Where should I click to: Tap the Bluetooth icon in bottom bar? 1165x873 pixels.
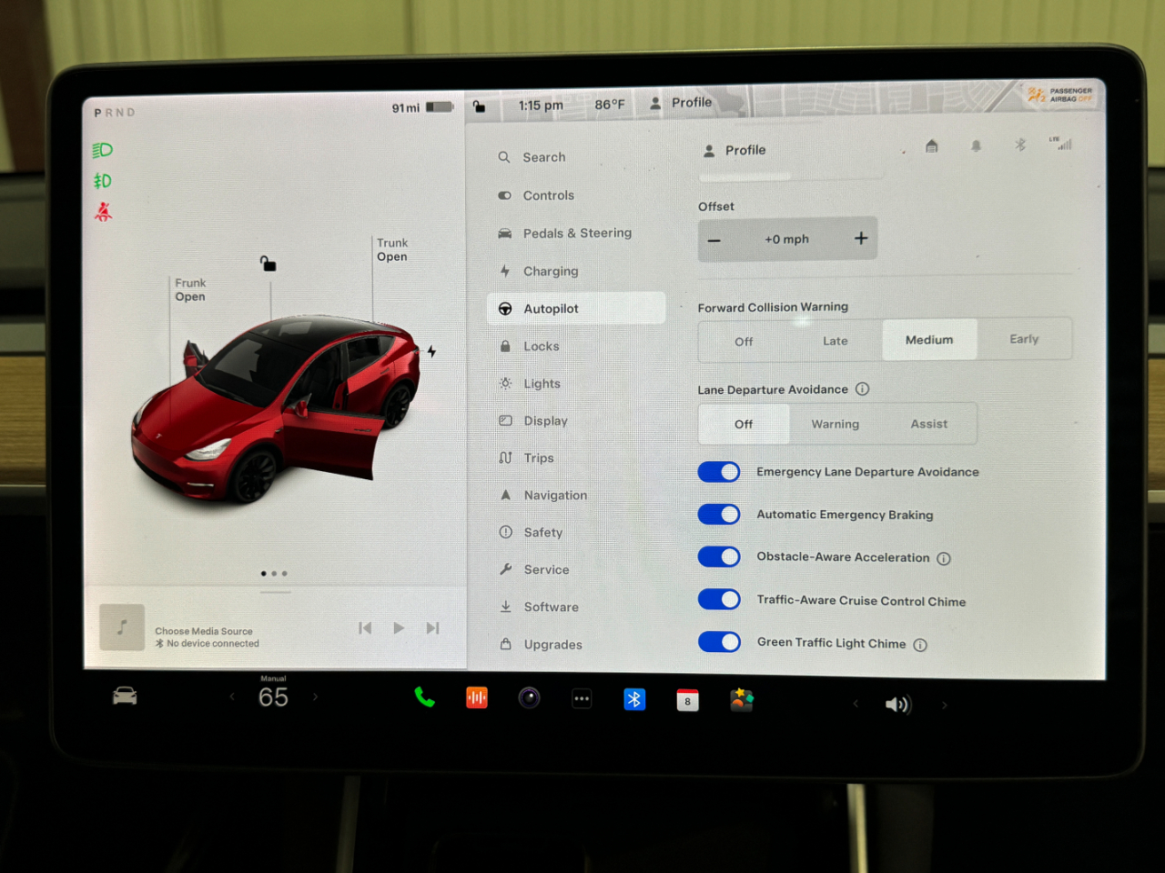634,699
